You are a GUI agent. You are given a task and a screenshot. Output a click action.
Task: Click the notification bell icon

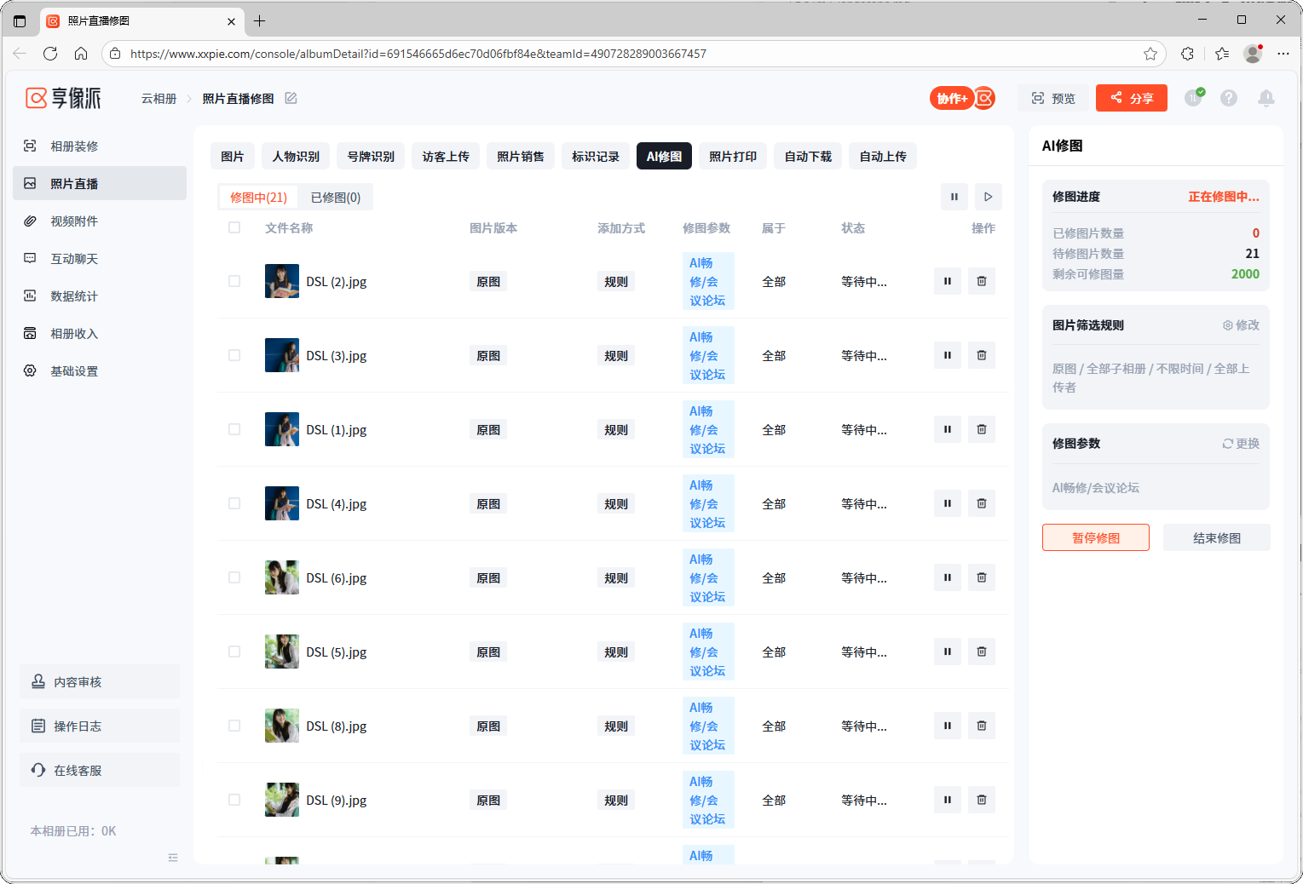coord(1266,99)
